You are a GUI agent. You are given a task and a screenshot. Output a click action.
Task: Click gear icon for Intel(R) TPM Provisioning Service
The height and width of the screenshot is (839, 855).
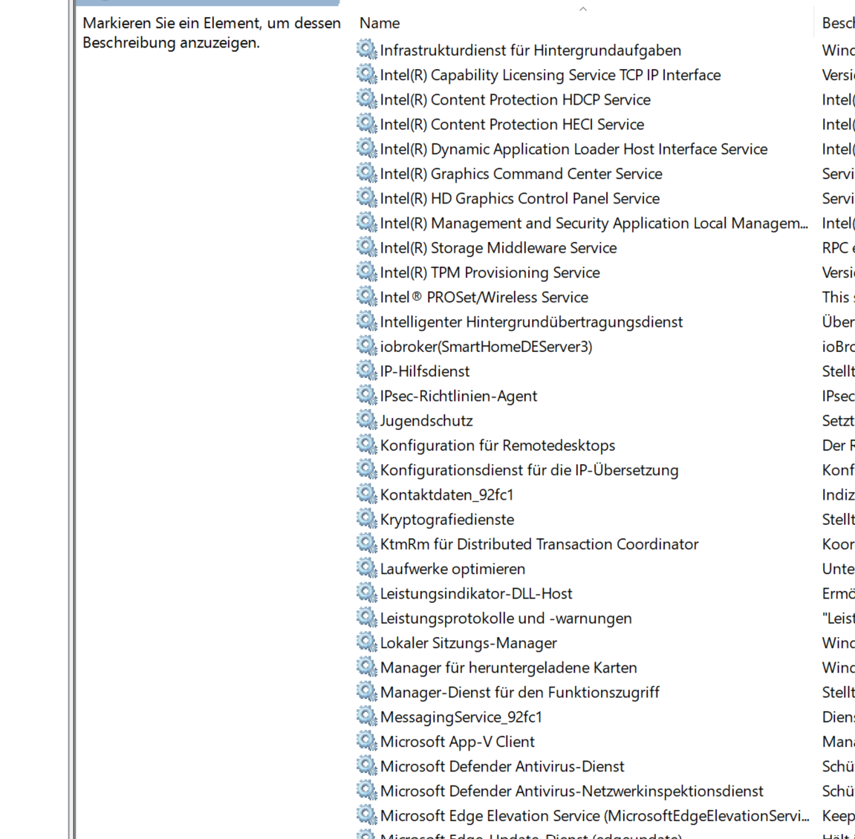point(366,272)
